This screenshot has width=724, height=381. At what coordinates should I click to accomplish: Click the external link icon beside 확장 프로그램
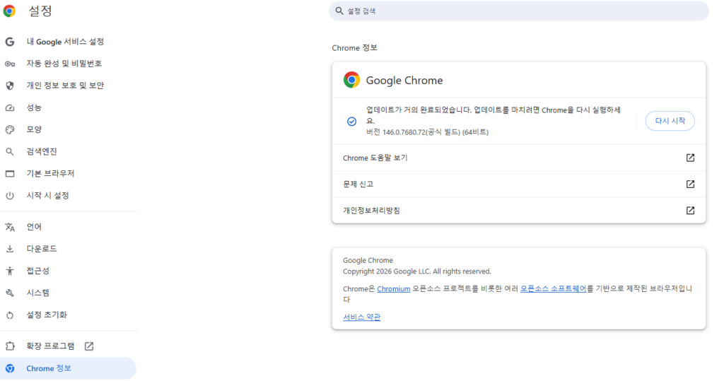[x=89, y=346]
